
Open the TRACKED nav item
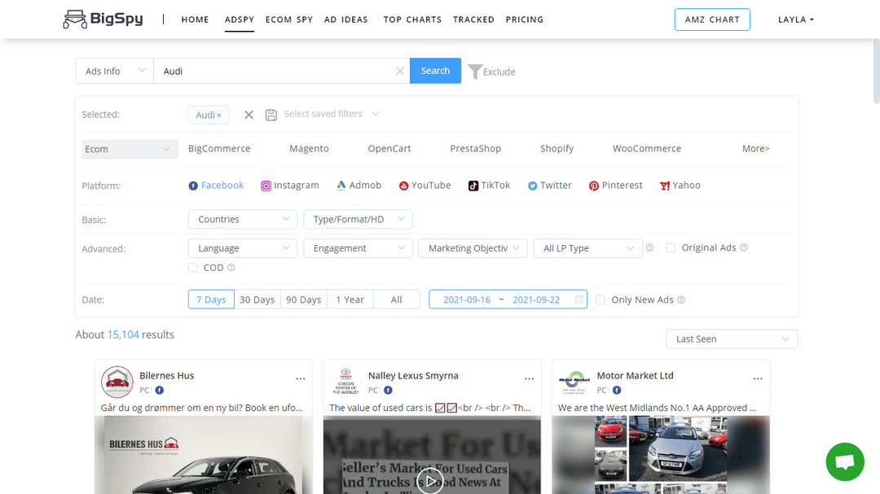(473, 20)
